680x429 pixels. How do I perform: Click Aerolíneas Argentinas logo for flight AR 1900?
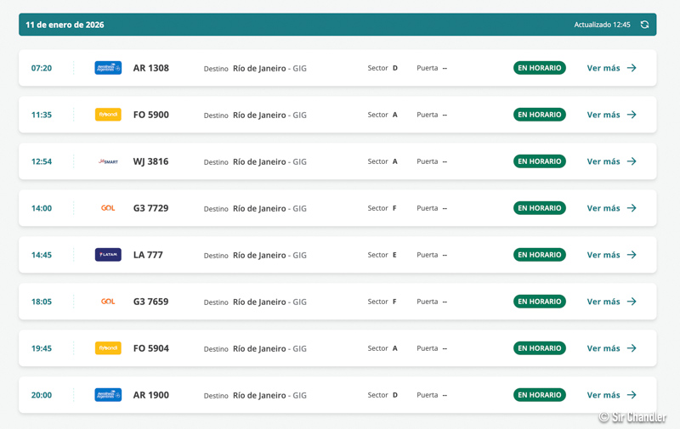(x=108, y=395)
